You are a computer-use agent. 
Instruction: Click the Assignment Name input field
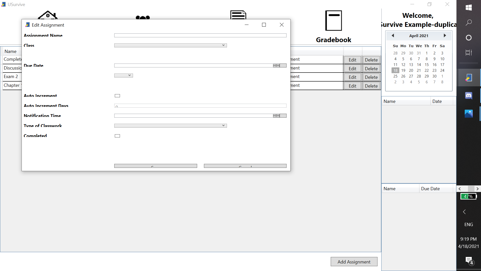point(200,35)
